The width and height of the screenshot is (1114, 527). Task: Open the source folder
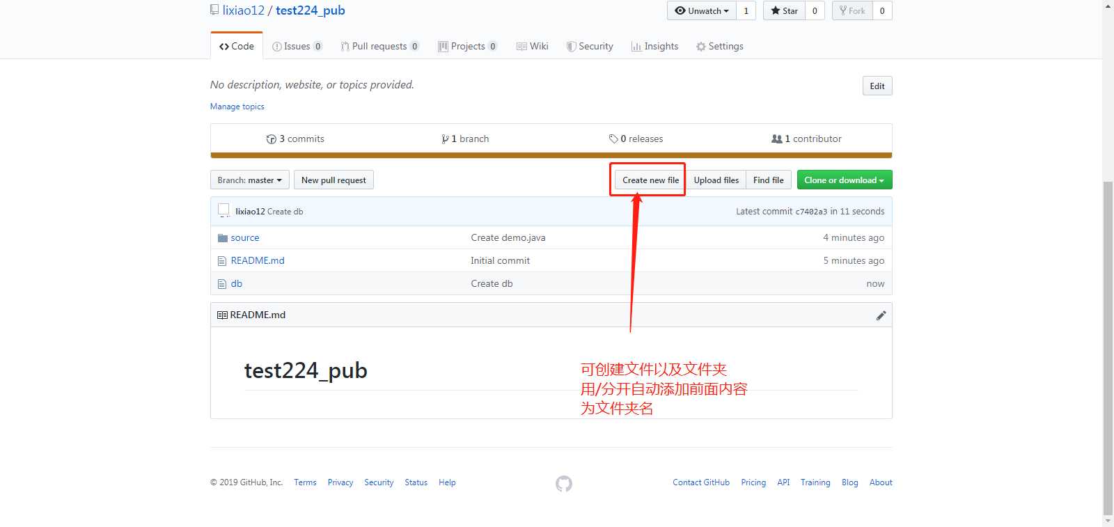245,238
